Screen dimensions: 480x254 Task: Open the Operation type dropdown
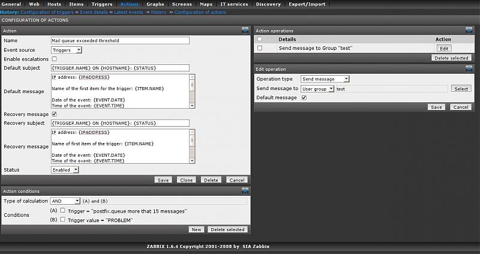click(325, 79)
